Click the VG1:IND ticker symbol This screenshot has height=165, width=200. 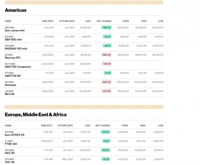pos(9,132)
